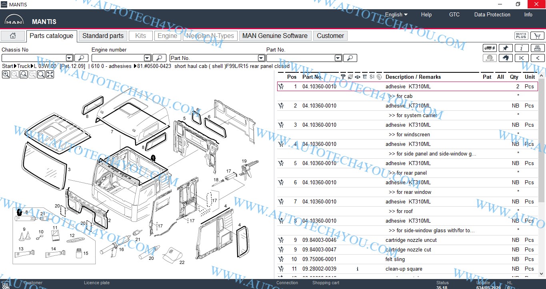Click the Data Protection link

tap(492, 14)
